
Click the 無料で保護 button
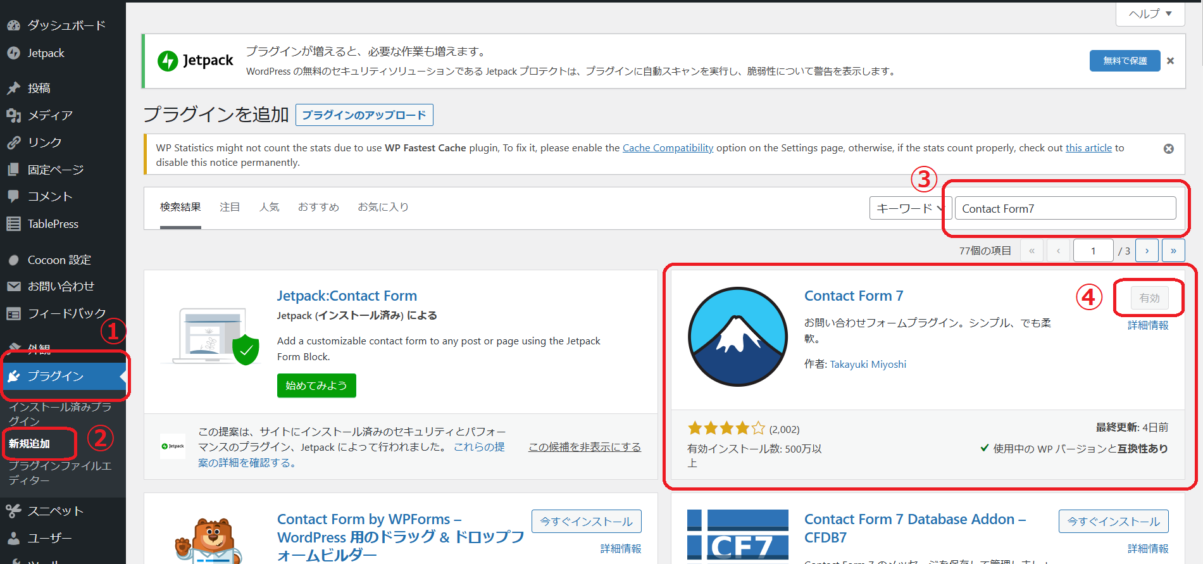pyautogui.click(x=1125, y=61)
